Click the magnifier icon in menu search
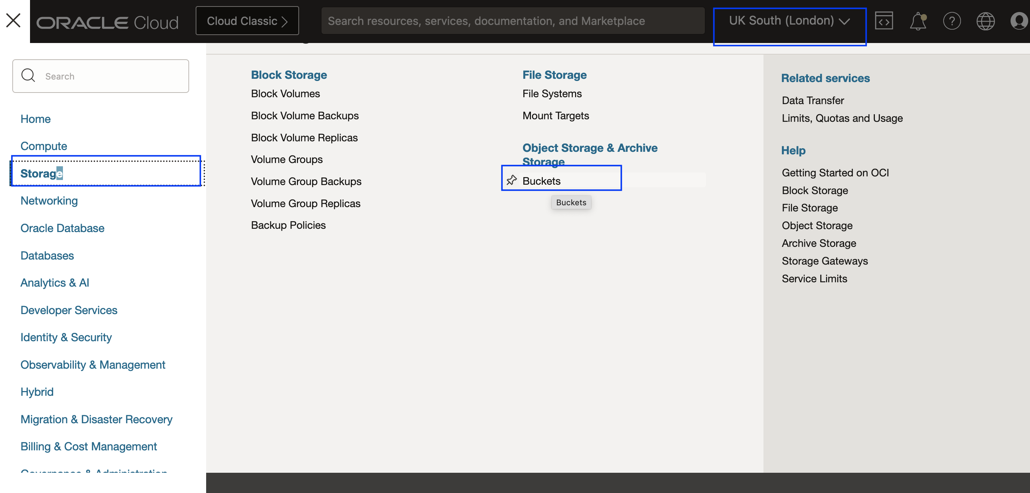 pos(28,75)
